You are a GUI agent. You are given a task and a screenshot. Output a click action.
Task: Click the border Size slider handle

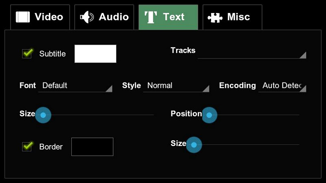point(194,145)
